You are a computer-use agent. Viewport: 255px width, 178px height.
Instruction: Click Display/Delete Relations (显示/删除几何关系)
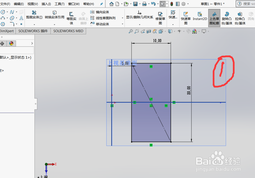[x=139, y=15]
